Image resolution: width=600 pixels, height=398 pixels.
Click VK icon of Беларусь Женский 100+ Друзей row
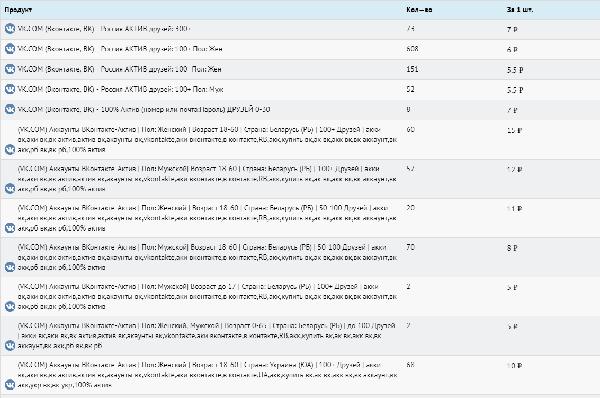tap(10, 149)
